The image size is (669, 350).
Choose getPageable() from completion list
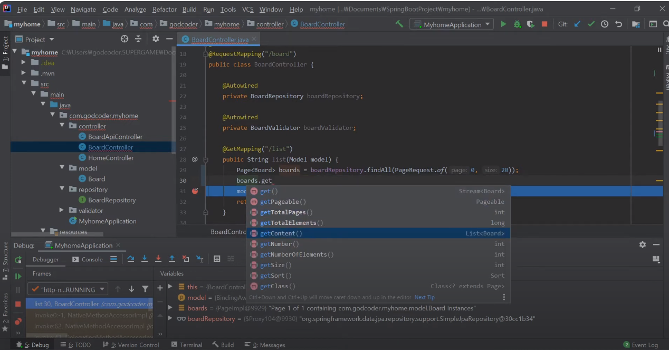tap(378, 202)
